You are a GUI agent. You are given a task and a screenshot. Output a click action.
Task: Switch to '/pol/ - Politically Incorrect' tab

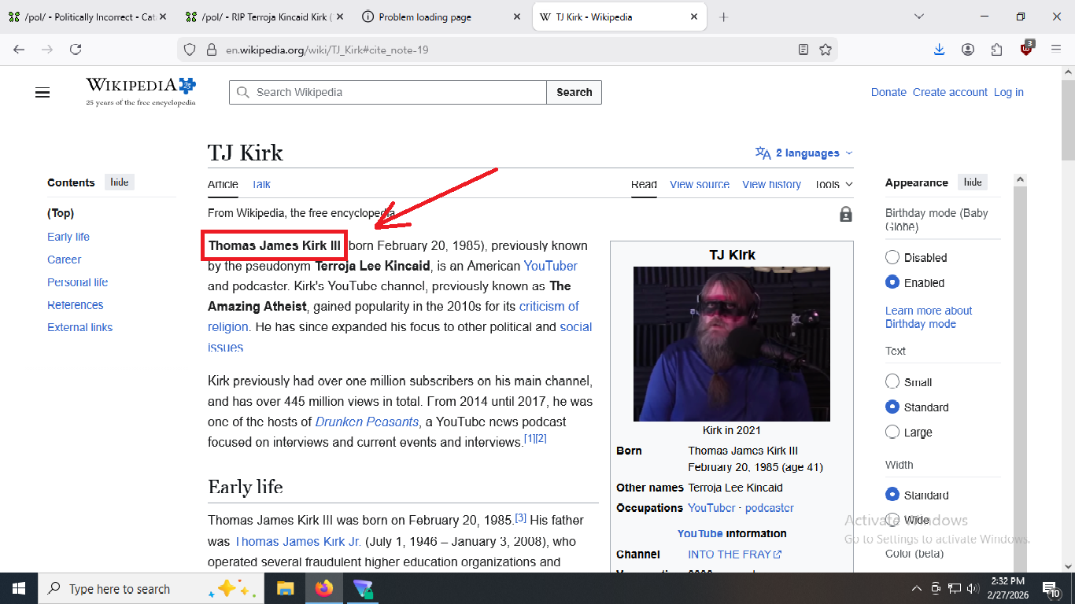pyautogui.click(x=88, y=17)
